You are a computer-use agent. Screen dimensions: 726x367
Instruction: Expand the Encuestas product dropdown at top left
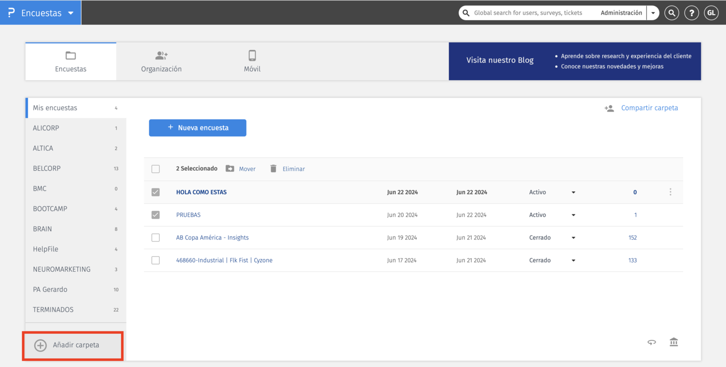pyautogui.click(x=71, y=13)
